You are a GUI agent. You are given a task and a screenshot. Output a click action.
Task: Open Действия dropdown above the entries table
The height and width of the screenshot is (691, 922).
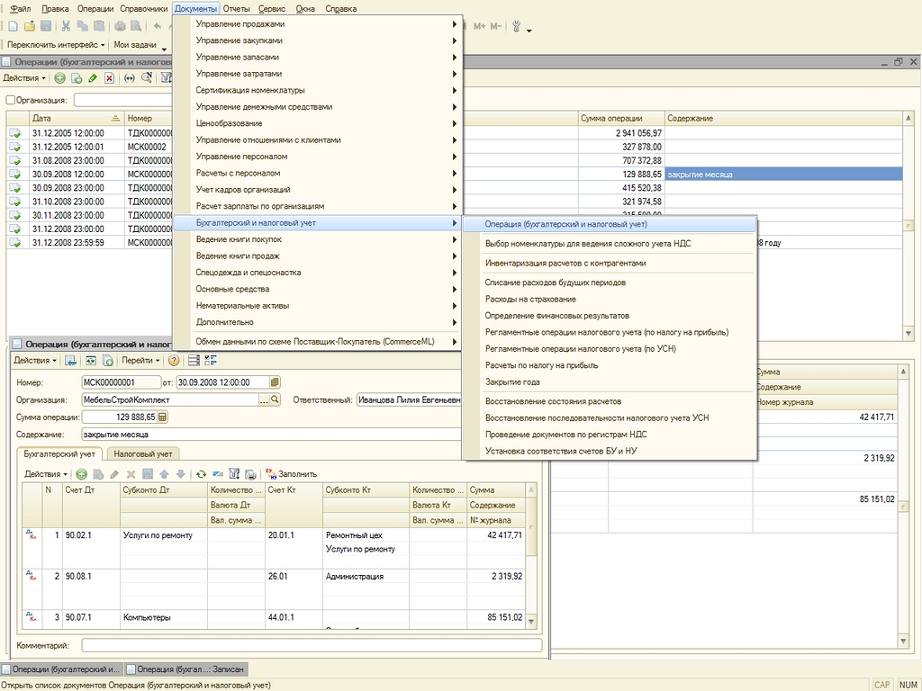click(x=46, y=474)
